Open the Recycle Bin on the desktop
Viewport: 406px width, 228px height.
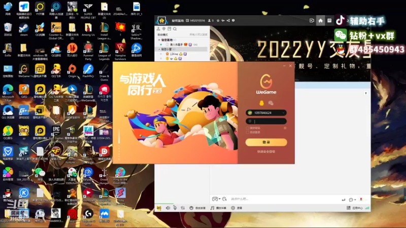pyautogui.click(x=8, y=29)
